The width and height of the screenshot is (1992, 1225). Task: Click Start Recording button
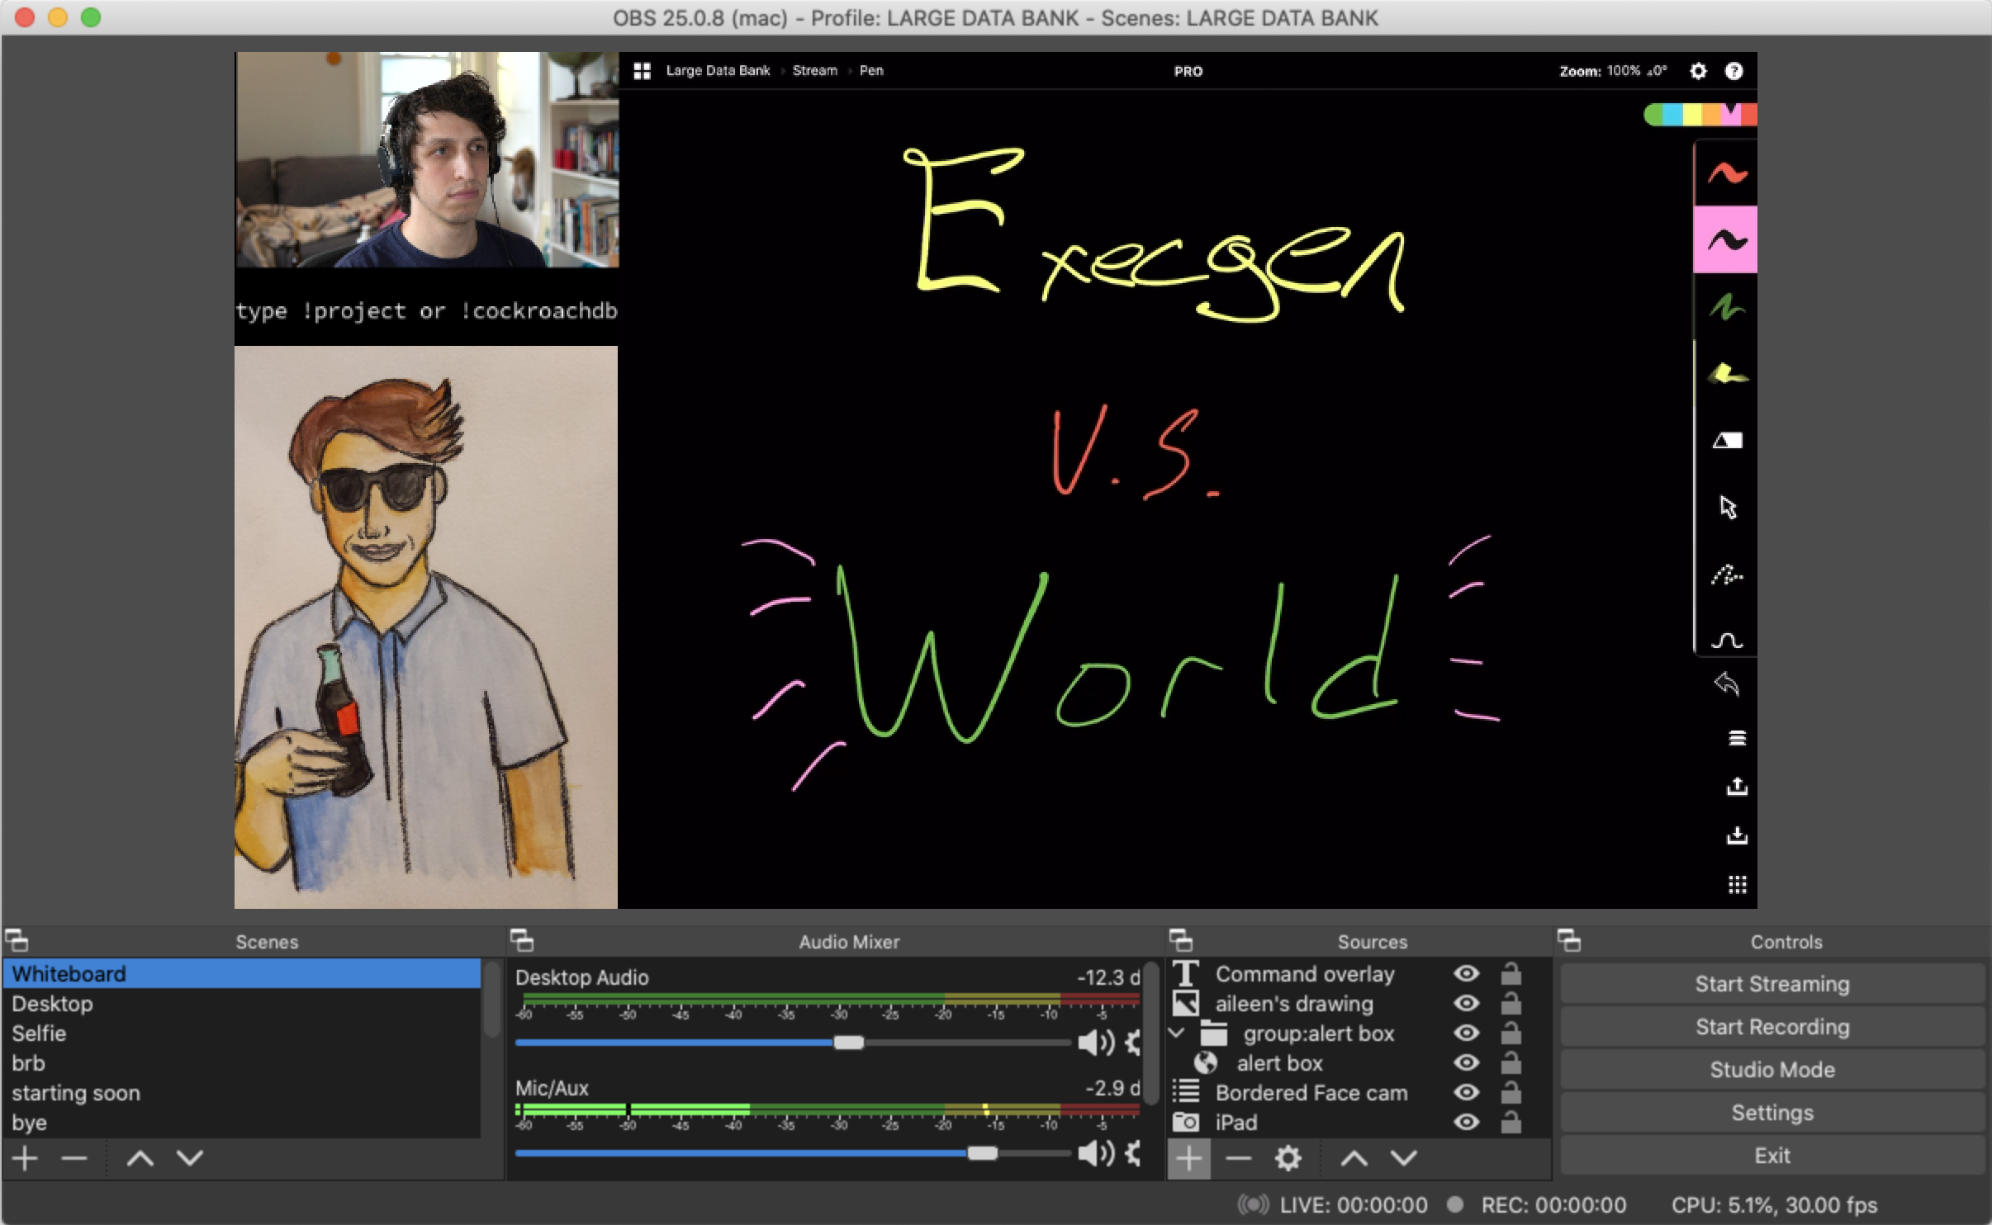tap(1772, 1027)
